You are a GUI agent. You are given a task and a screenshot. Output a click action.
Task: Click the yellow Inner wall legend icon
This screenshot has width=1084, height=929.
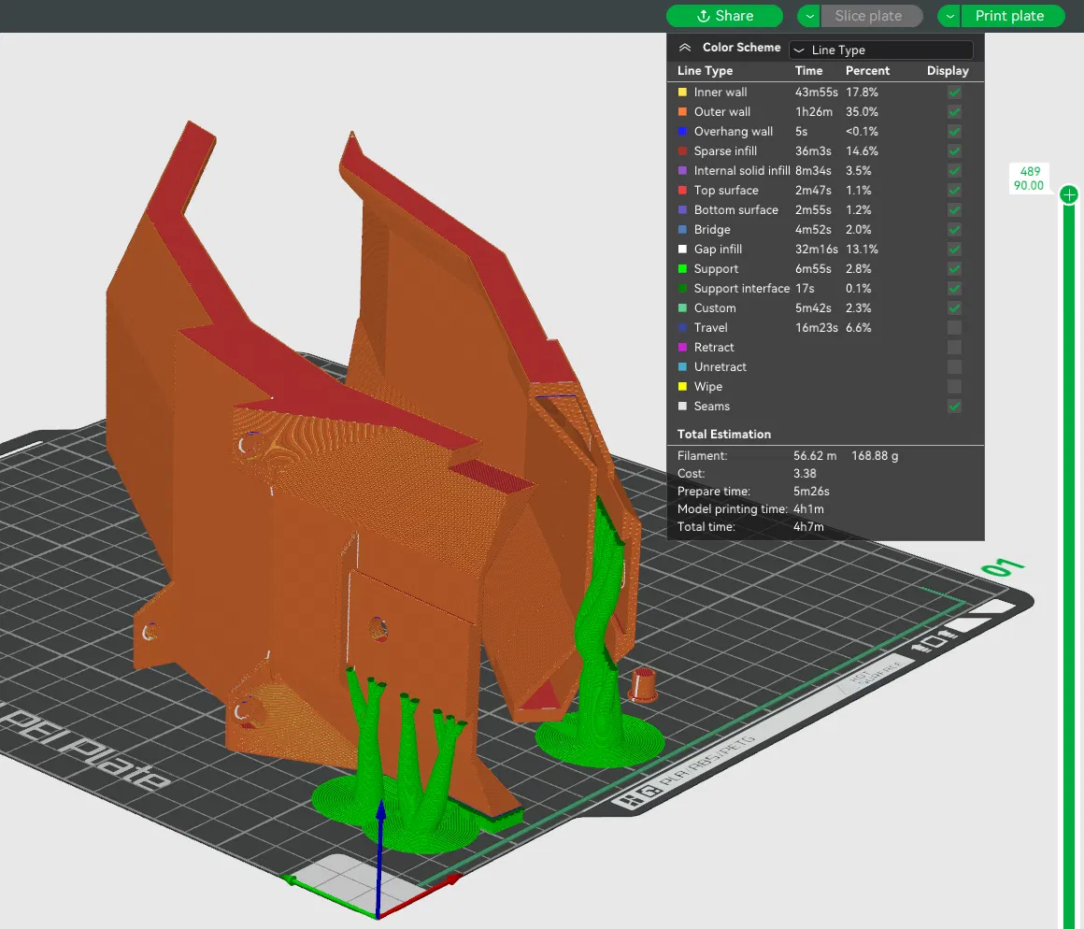[682, 93]
